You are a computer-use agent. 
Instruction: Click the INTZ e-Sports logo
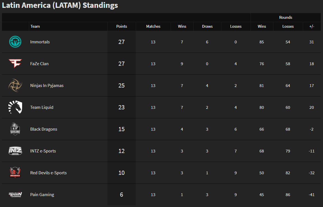(x=15, y=151)
